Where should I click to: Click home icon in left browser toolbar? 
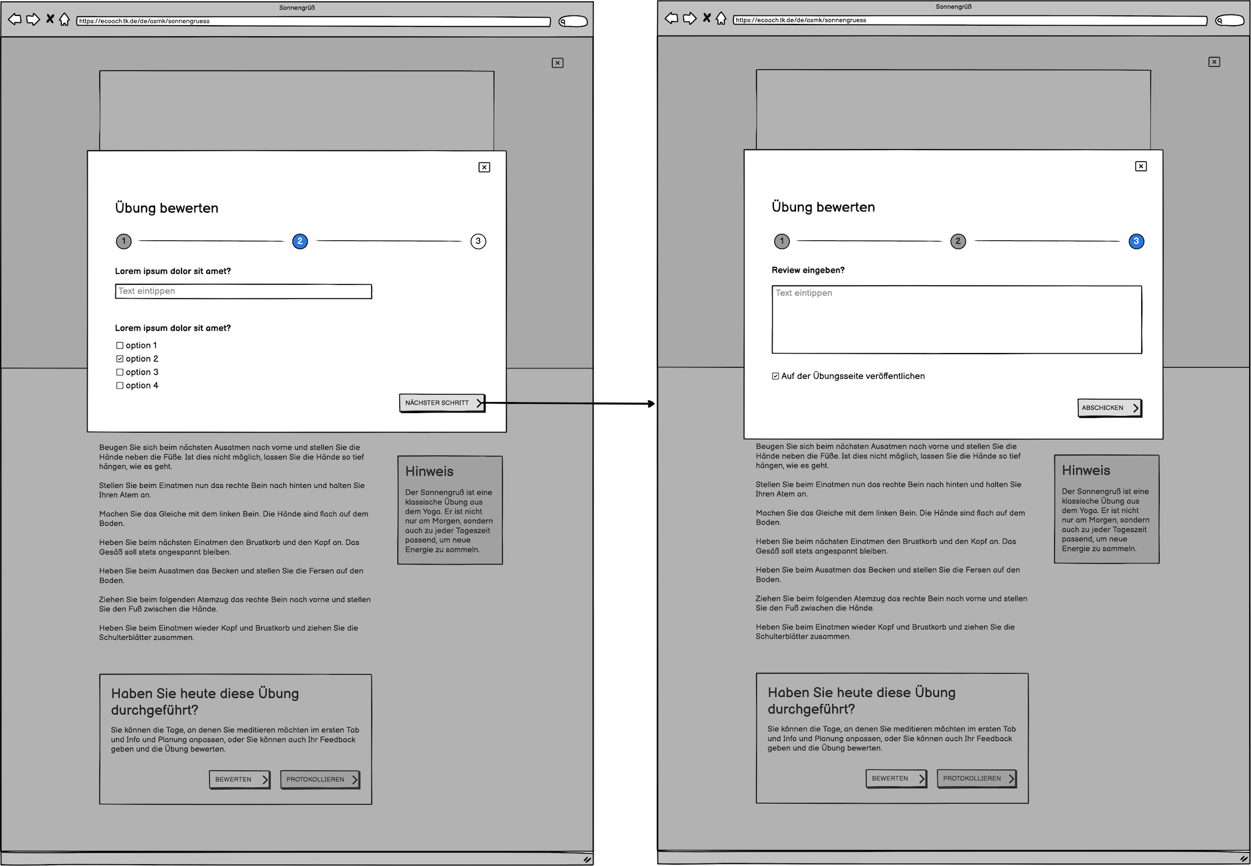pos(64,20)
